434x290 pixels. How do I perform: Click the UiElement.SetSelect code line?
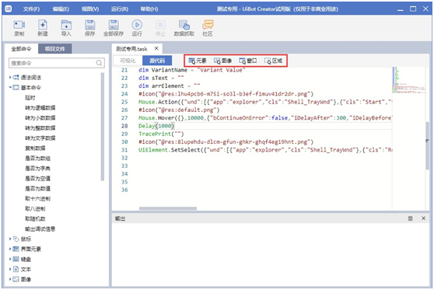click(x=265, y=150)
